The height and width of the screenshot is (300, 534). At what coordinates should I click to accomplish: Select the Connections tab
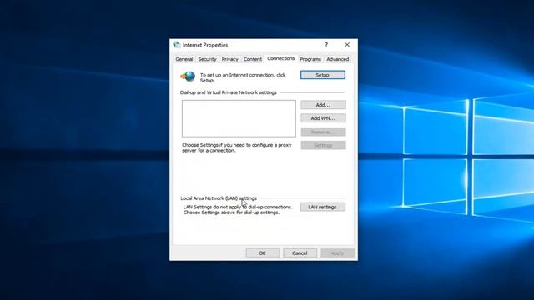click(x=281, y=58)
